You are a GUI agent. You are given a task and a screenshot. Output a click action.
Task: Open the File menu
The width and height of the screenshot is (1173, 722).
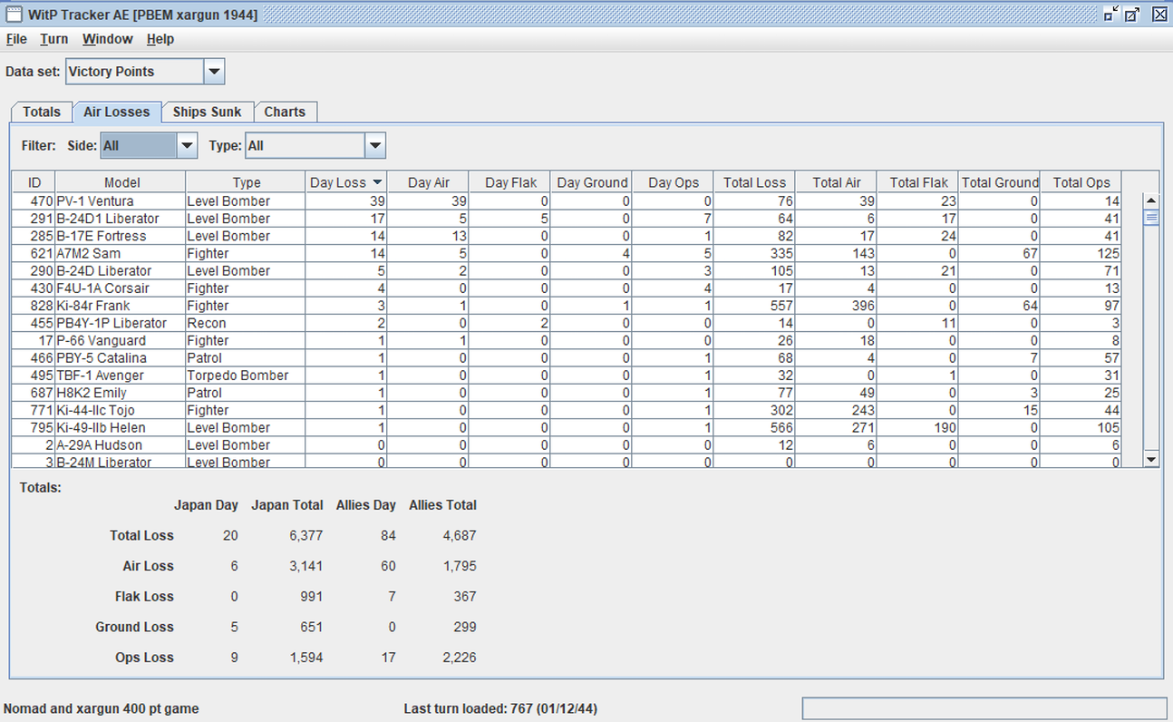16,39
